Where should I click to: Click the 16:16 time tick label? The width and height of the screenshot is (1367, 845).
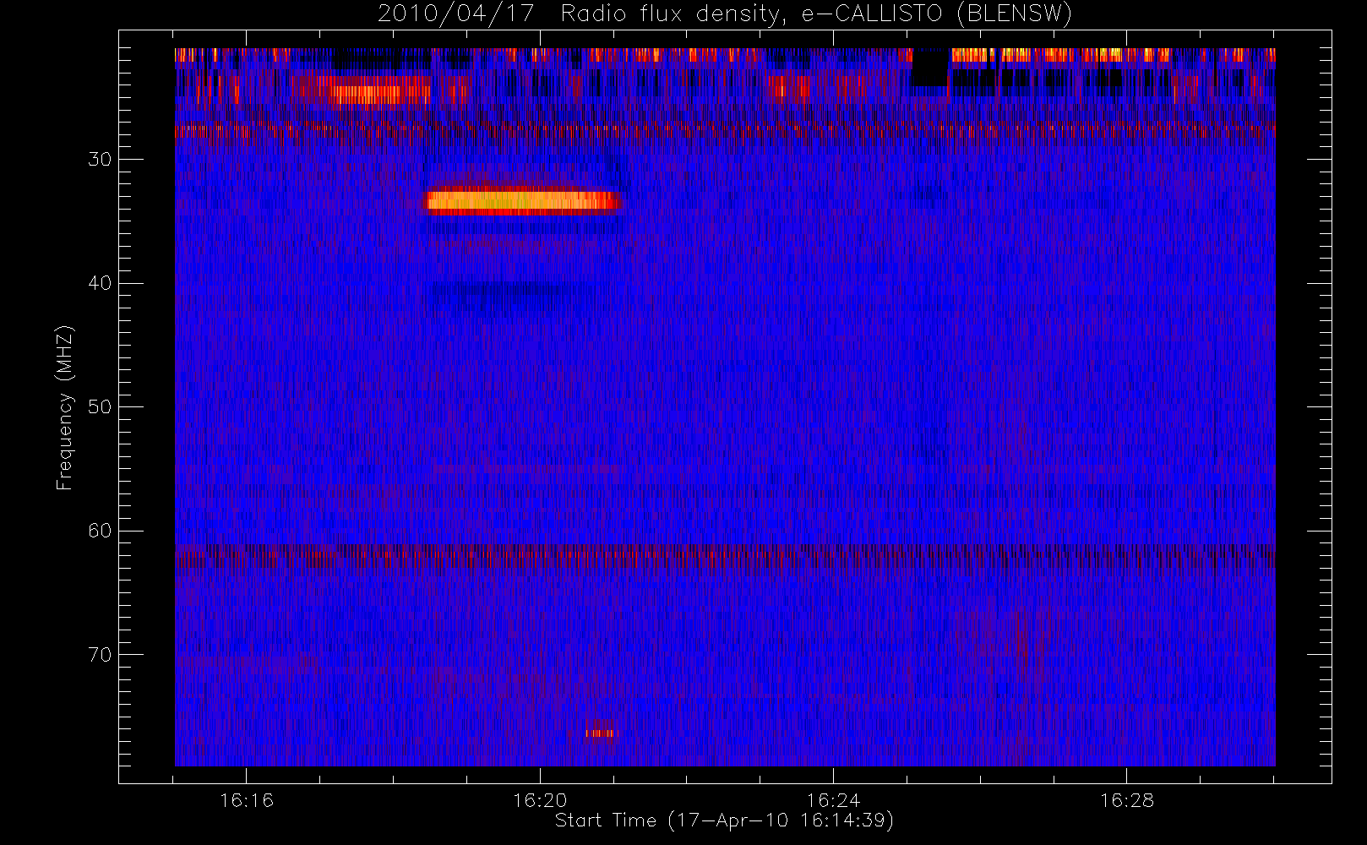247,800
